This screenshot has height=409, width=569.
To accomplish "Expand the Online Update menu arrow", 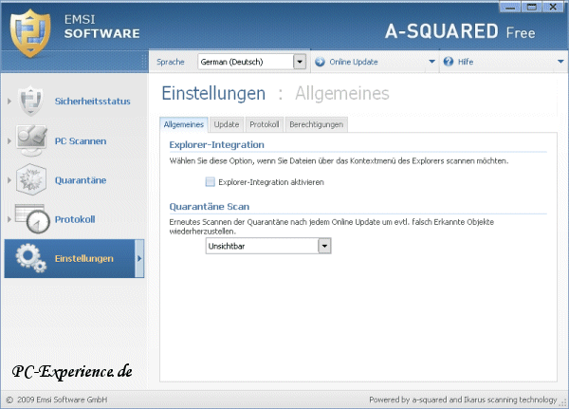I will pyautogui.click(x=432, y=62).
